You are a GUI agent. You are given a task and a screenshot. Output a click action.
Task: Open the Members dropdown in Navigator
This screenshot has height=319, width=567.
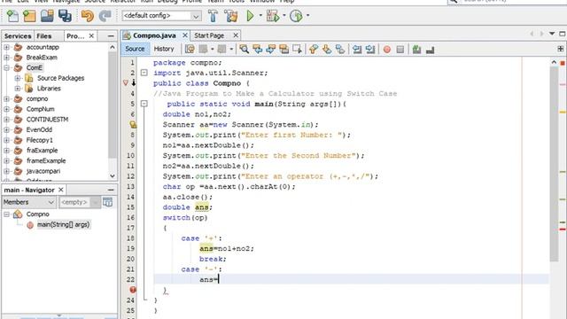29,202
